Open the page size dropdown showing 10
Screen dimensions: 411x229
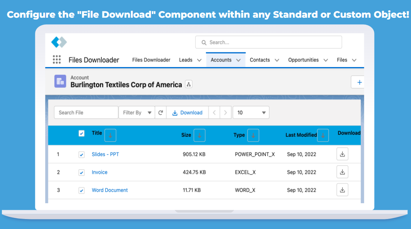click(x=251, y=112)
